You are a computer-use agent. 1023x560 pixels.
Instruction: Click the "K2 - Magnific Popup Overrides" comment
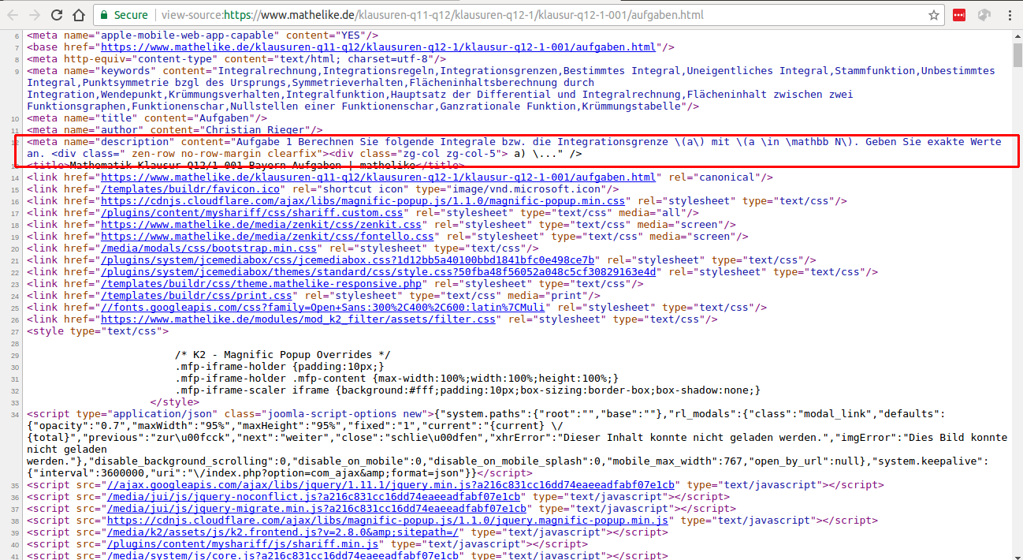click(282, 355)
